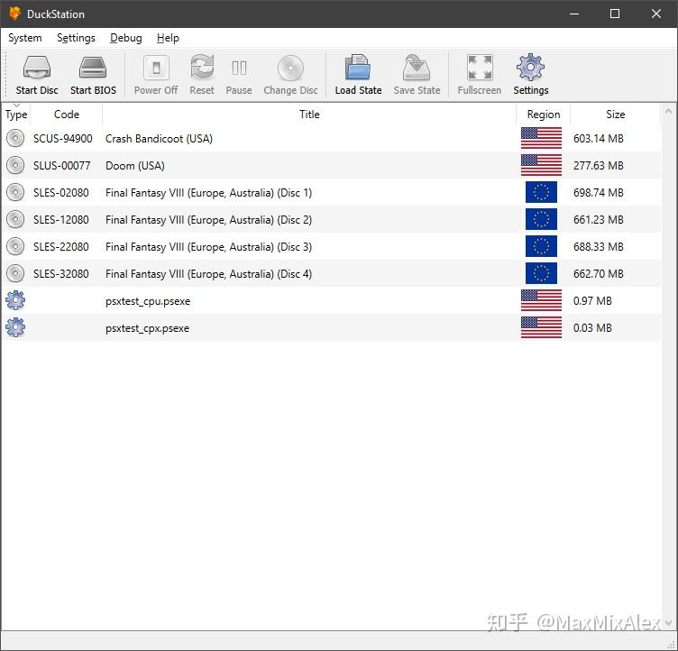Click the code SLUS-00077
The width and height of the screenshot is (678, 651).
62,166
